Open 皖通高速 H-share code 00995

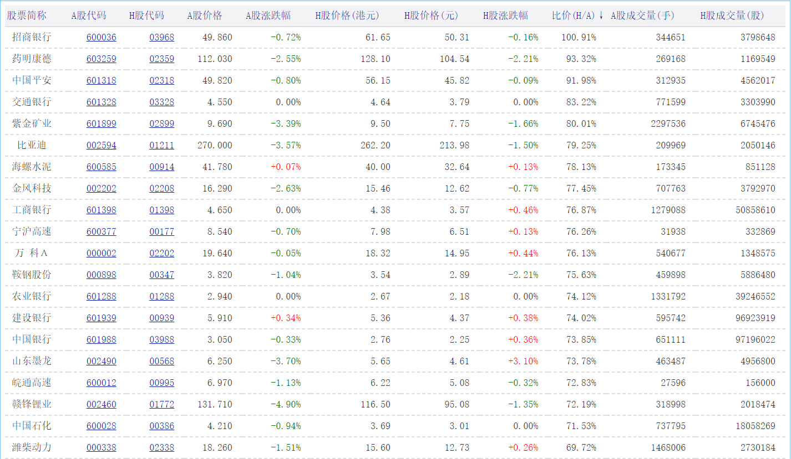tap(162, 383)
